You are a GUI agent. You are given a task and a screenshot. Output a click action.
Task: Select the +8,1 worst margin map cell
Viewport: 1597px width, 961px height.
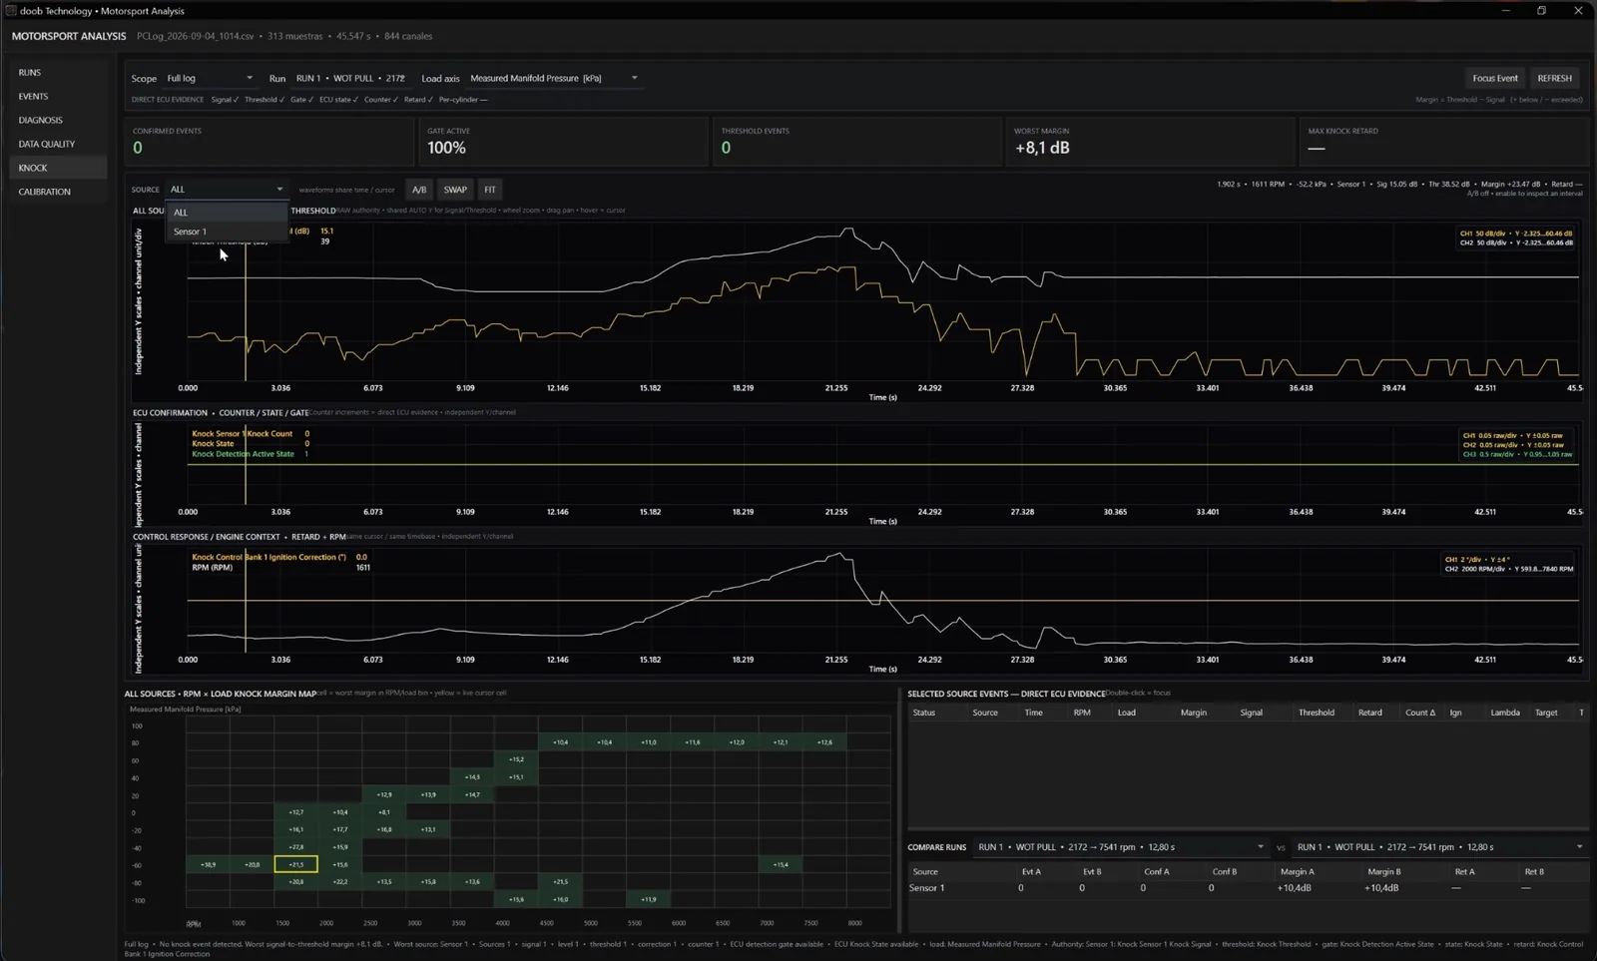pyautogui.click(x=384, y=812)
